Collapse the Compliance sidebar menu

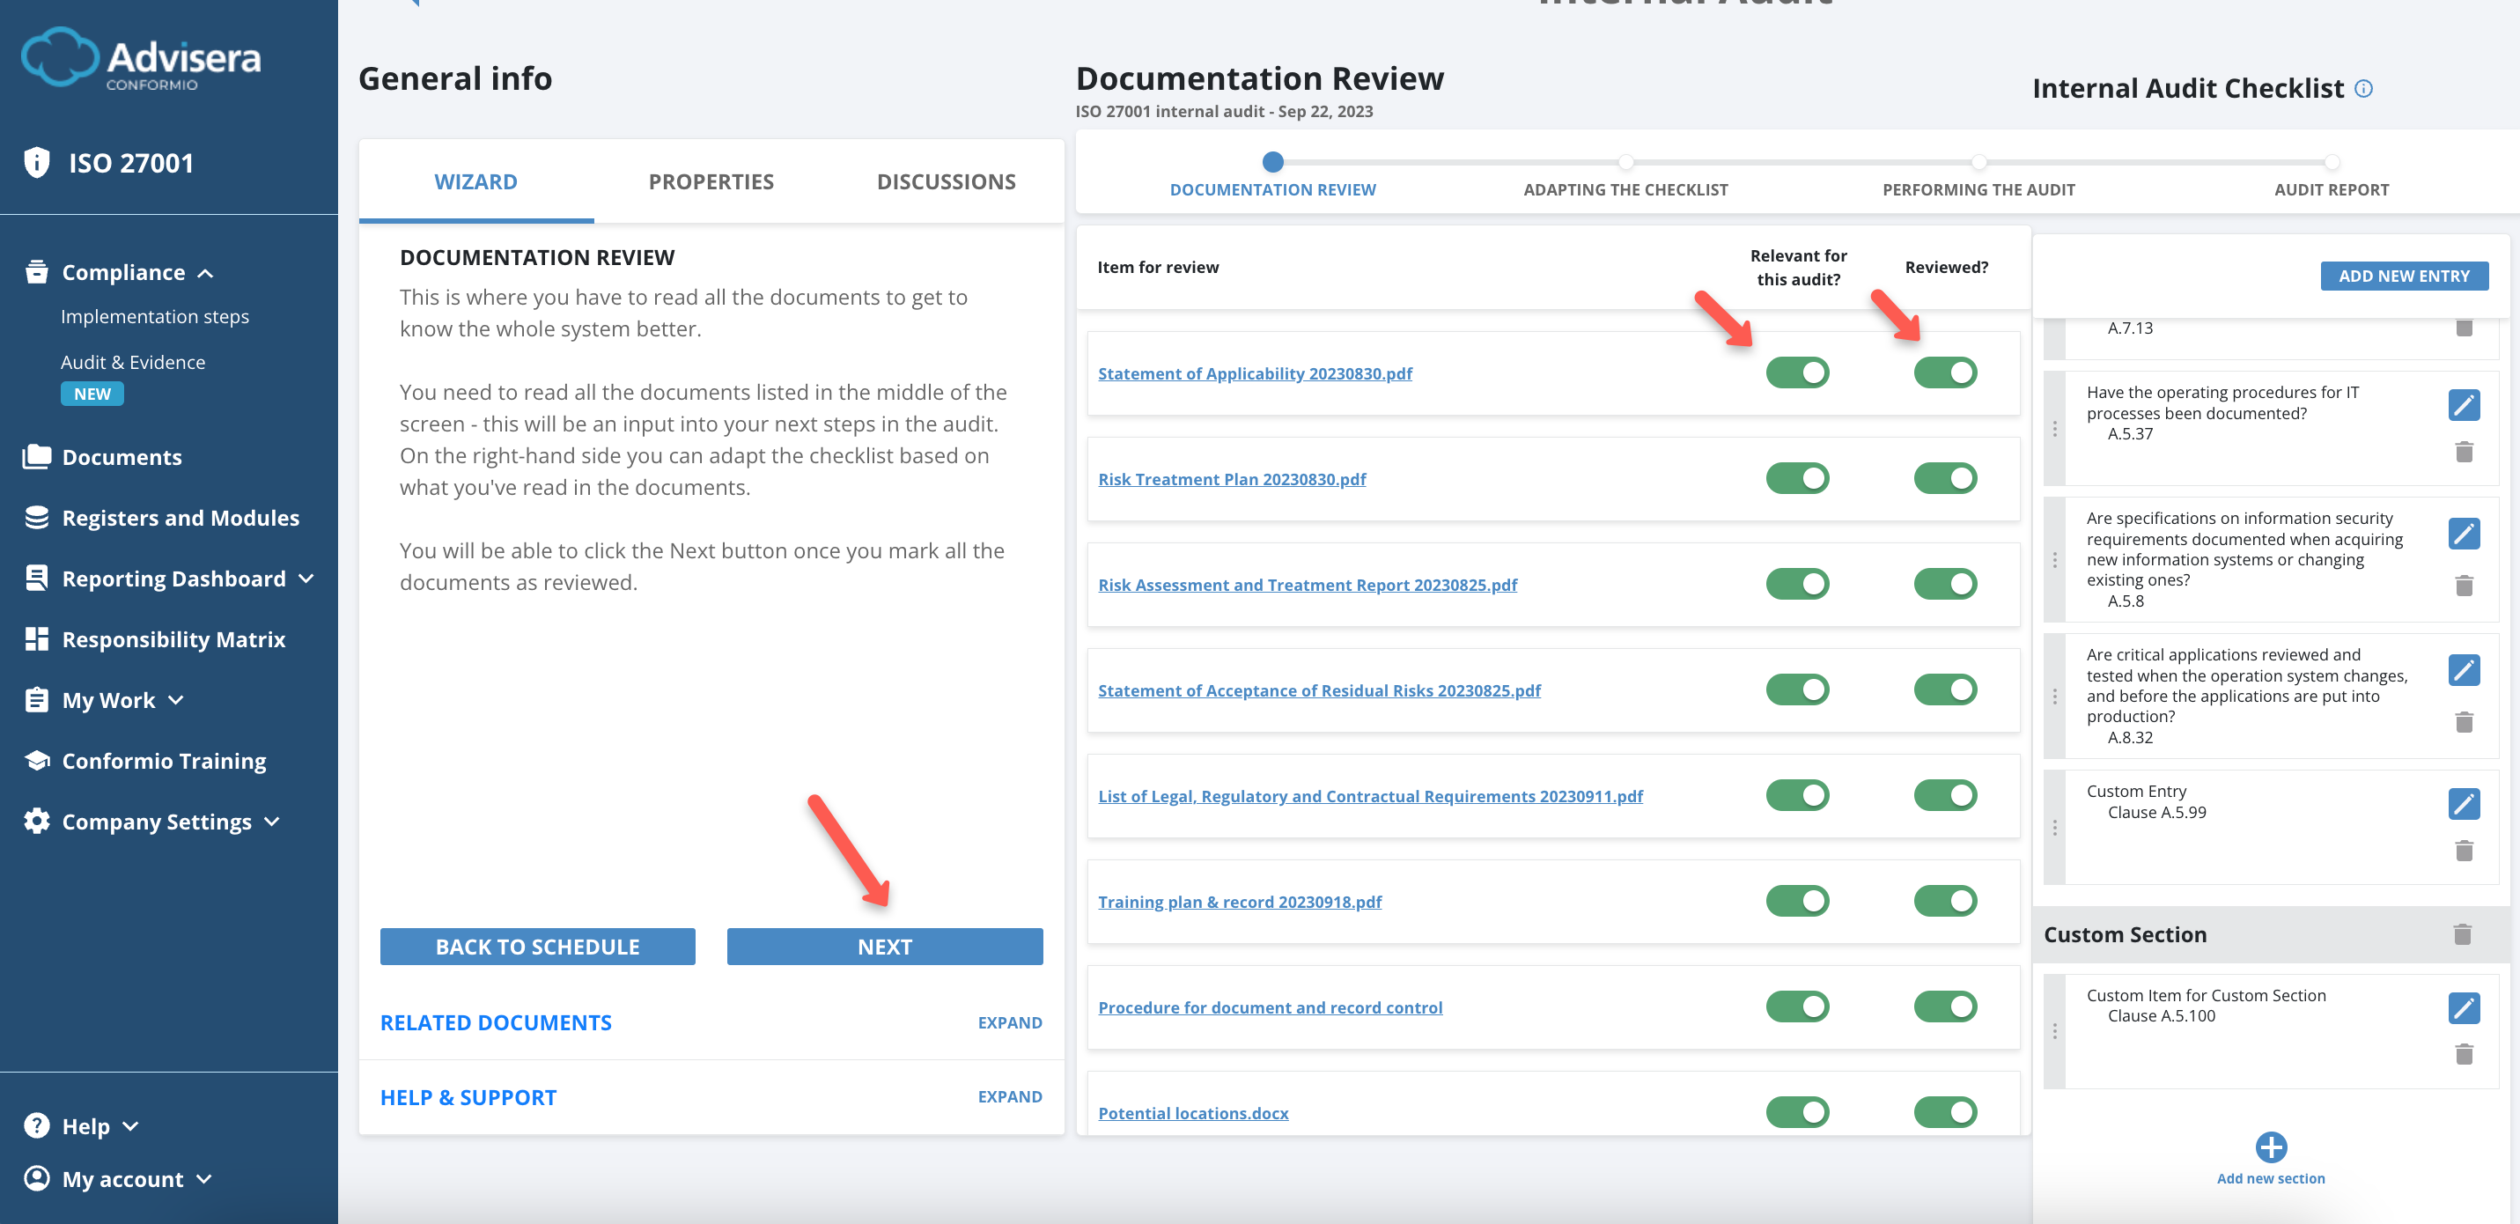(205, 273)
